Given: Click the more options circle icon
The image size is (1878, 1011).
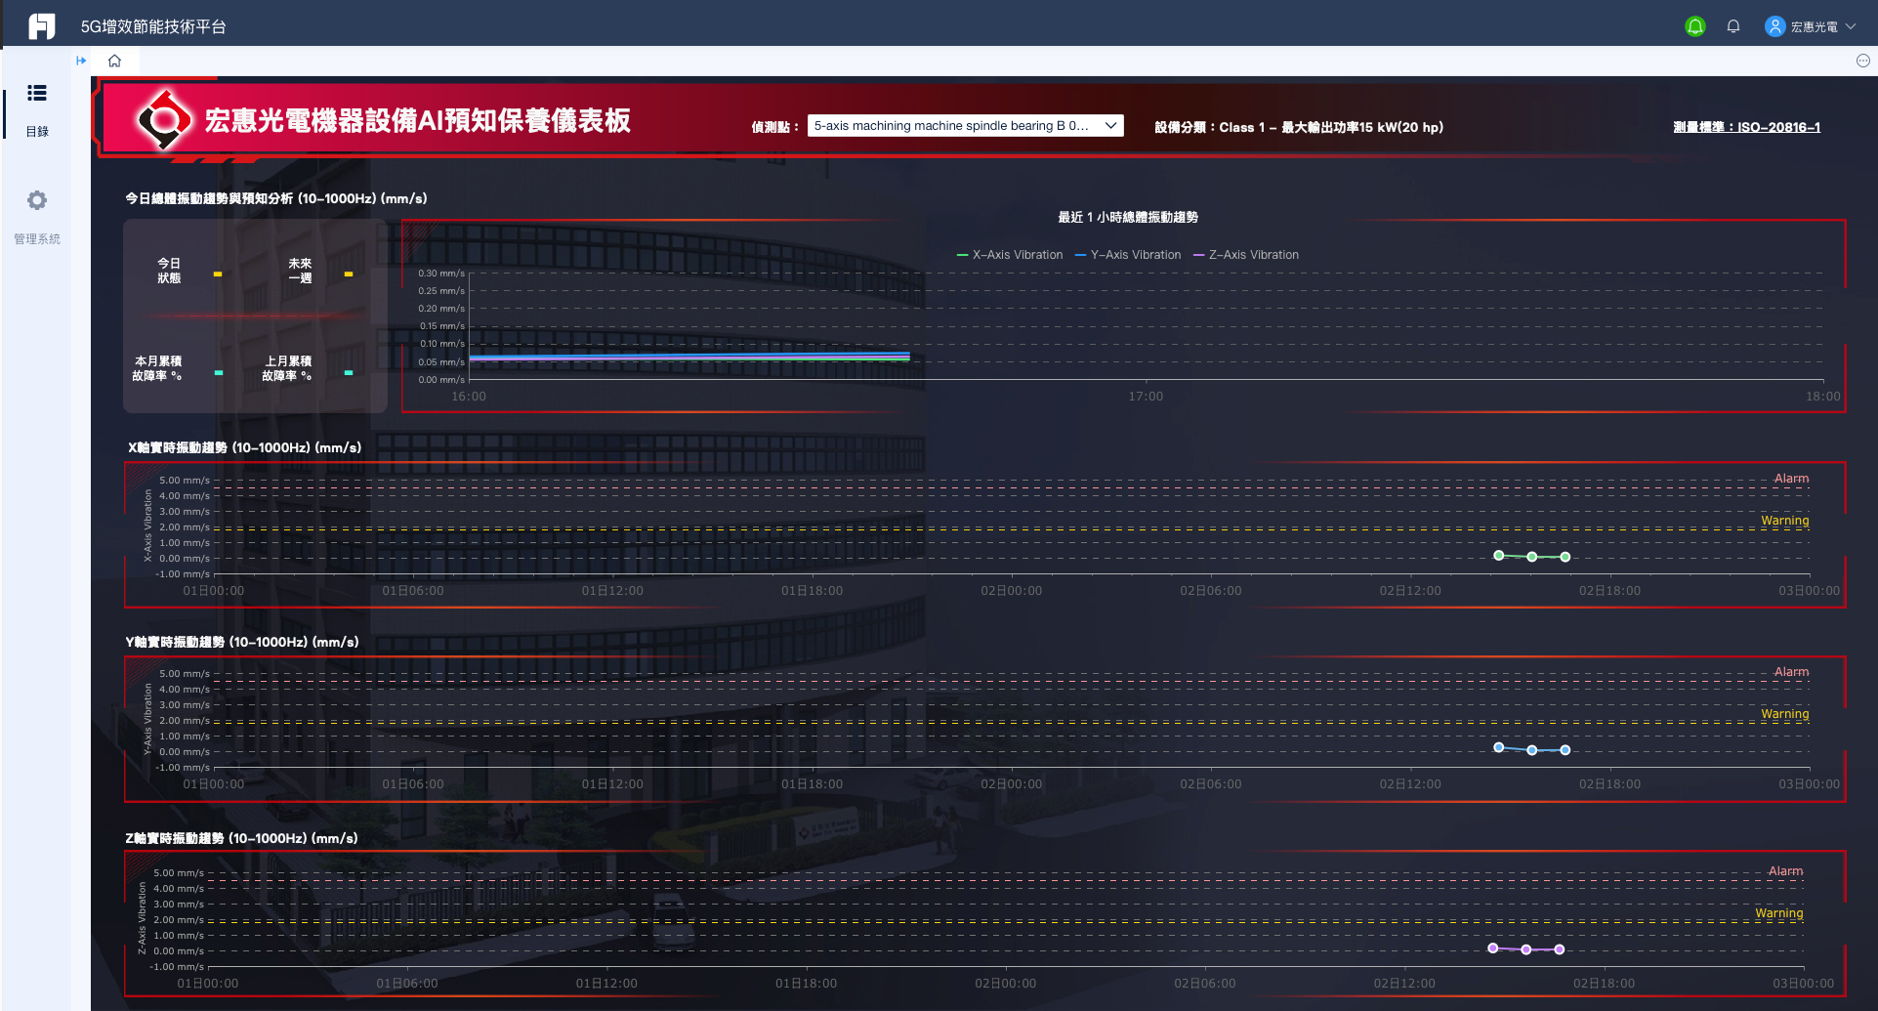Looking at the screenshot, I should (1862, 61).
